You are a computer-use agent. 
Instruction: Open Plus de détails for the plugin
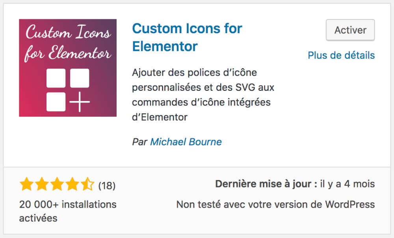(x=341, y=56)
